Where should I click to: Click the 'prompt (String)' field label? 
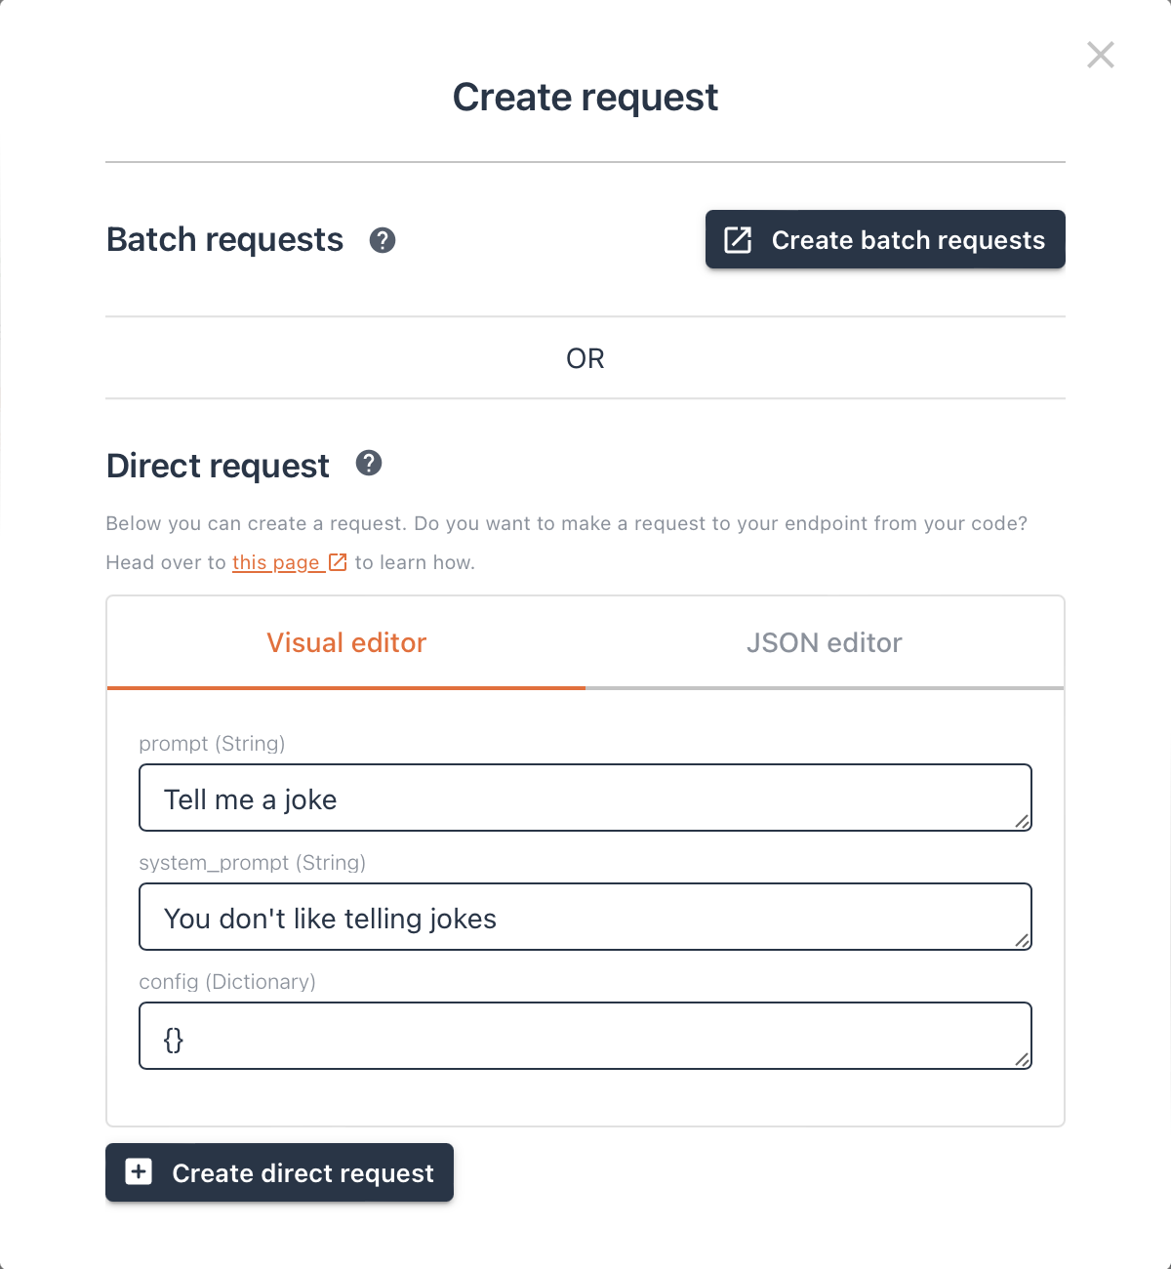pos(212,744)
